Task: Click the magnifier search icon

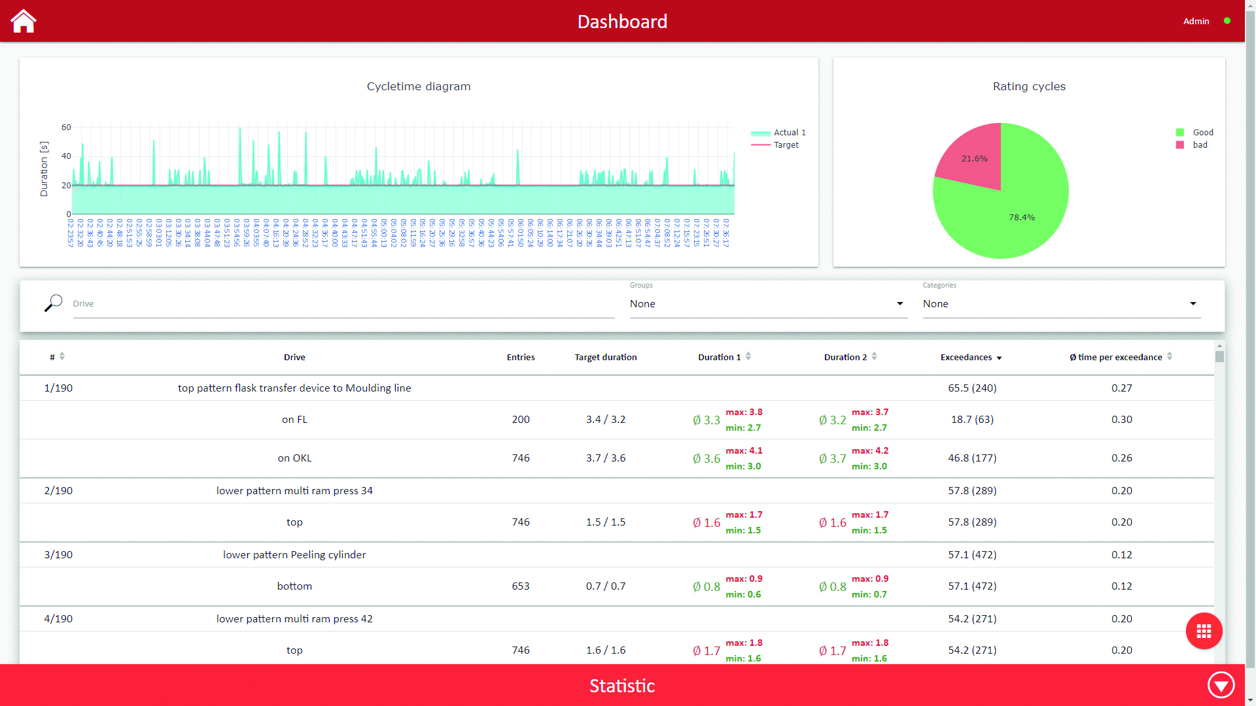Action: click(x=53, y=303)
